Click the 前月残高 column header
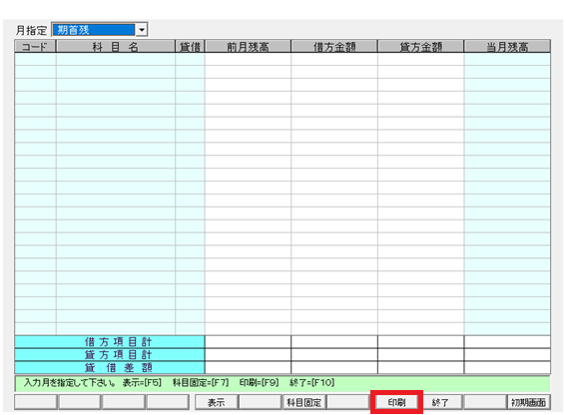This screenshot has height=415, width=566. point(248,47)
